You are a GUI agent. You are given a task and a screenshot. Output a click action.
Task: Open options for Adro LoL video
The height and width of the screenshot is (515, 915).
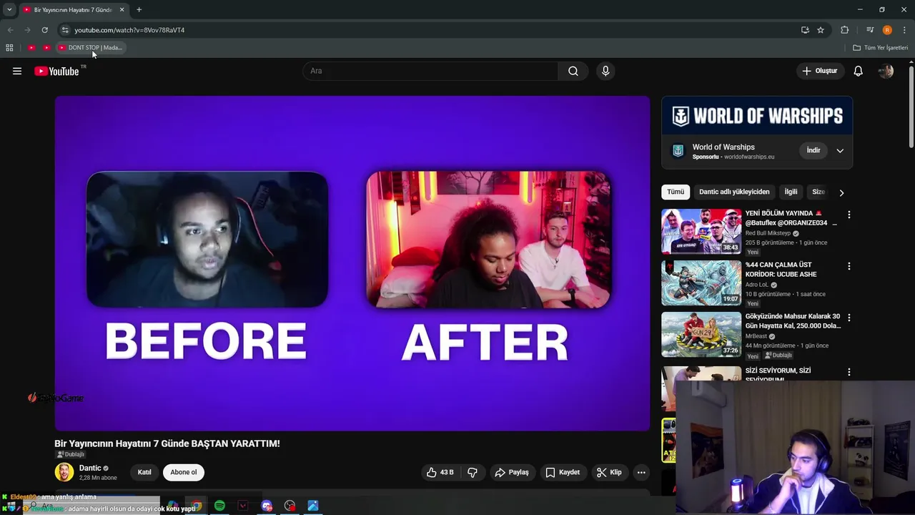point(849,266)
